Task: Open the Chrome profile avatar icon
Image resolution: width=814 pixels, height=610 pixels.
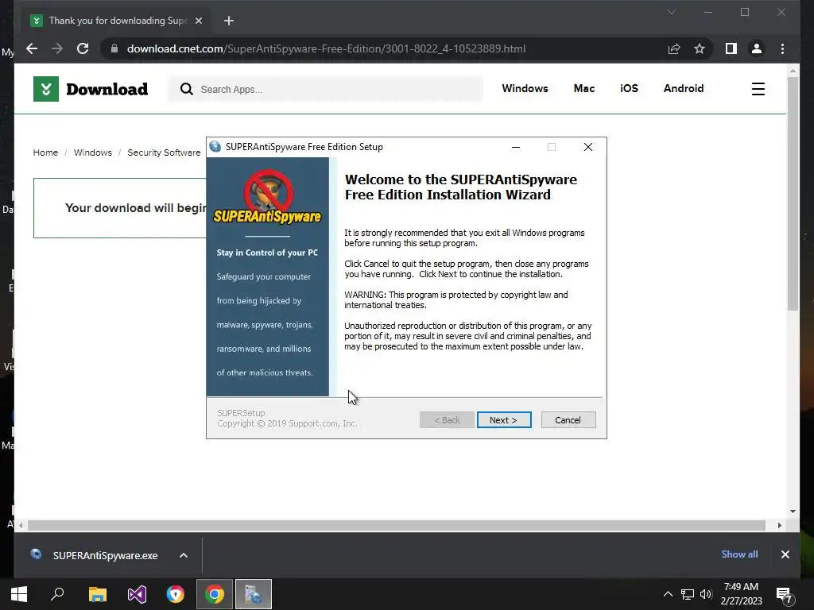Action: 757,48
